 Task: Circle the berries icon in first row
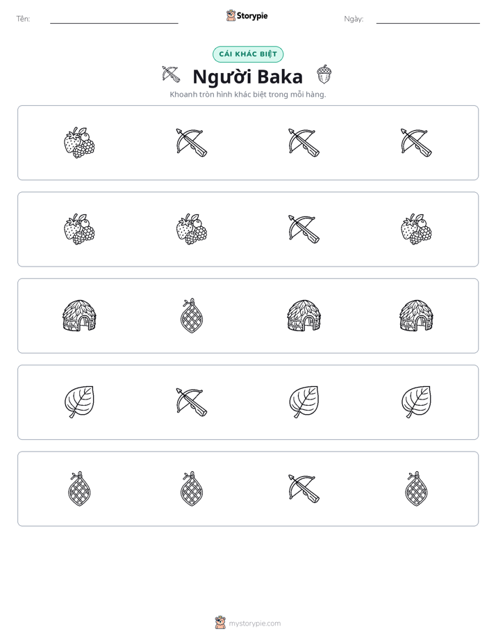(x=79, y=143)
